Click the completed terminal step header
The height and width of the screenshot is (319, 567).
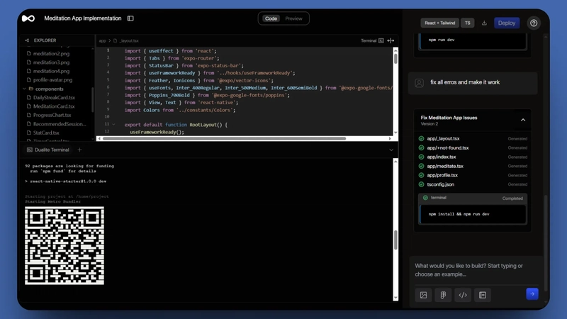tap(473, 198)
